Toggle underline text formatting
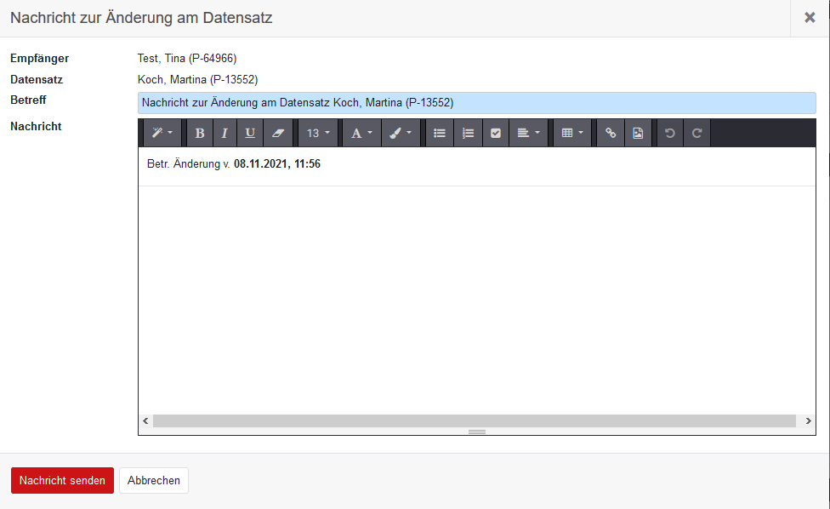Screen dimensions: 830x509 pos(250,134)
